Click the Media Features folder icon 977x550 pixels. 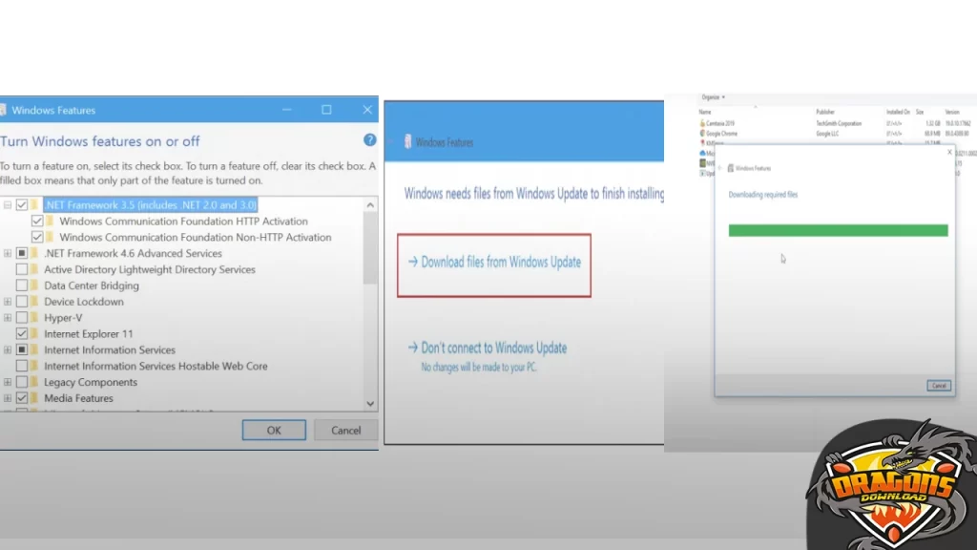point(35,398)
